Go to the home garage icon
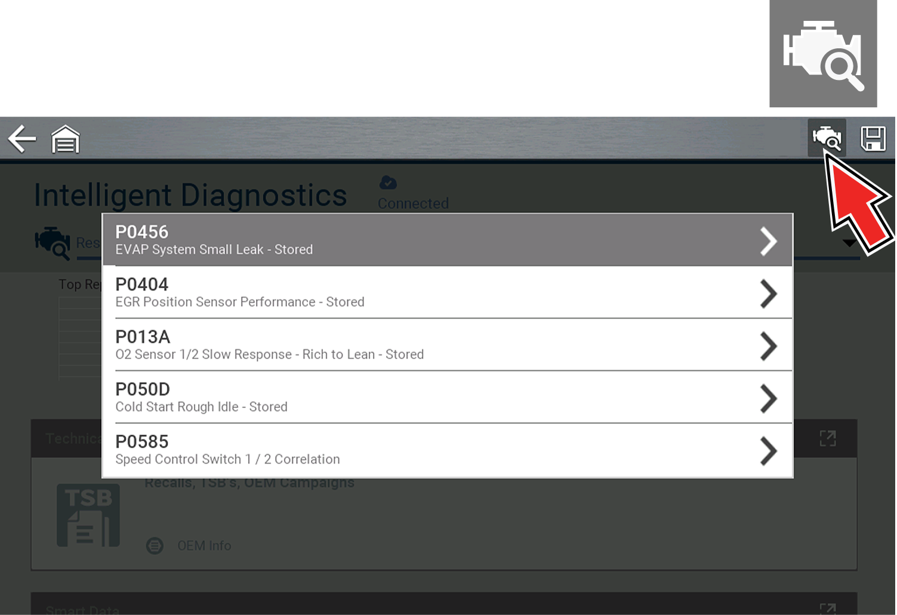Viewport: 897px width, 615px height. [65, 140]
